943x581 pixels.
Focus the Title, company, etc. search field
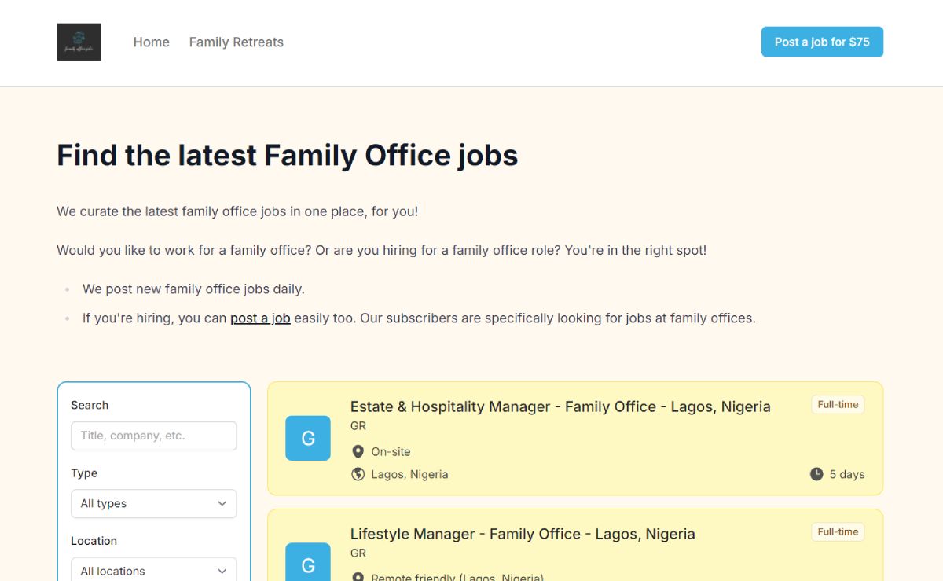click(x=154, y=436)
